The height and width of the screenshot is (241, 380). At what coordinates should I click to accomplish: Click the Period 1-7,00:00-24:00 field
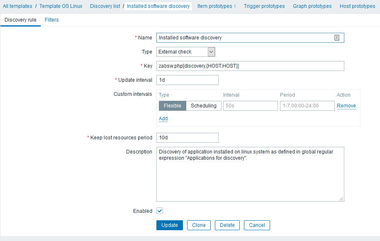[307, 106]
